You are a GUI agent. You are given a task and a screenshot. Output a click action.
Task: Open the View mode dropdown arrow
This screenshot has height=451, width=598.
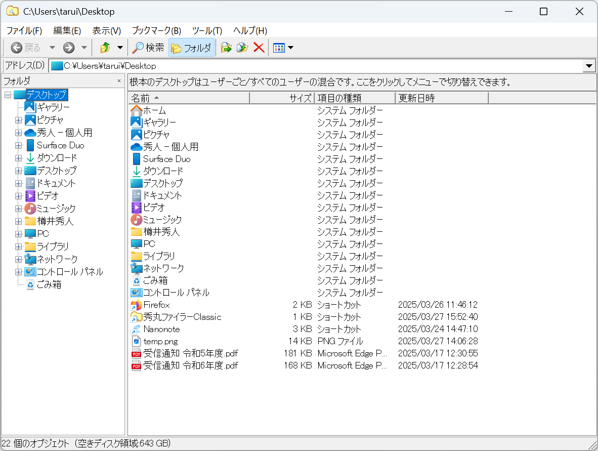290,48
